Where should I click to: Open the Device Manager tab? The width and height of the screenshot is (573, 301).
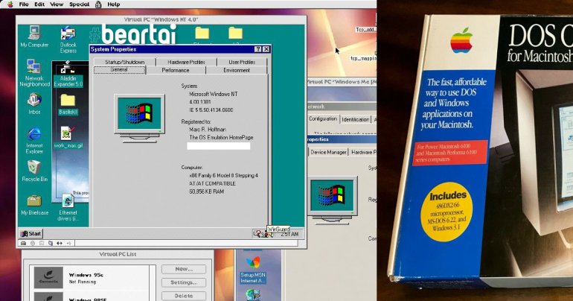click(328, 152)
